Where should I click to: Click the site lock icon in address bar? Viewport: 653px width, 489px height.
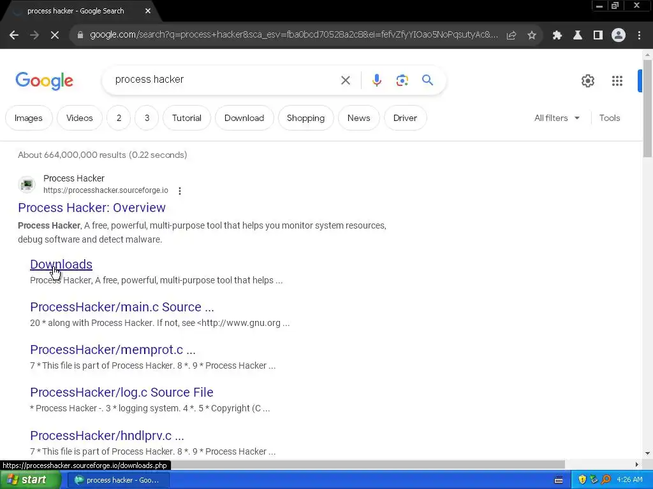point(80,36)
